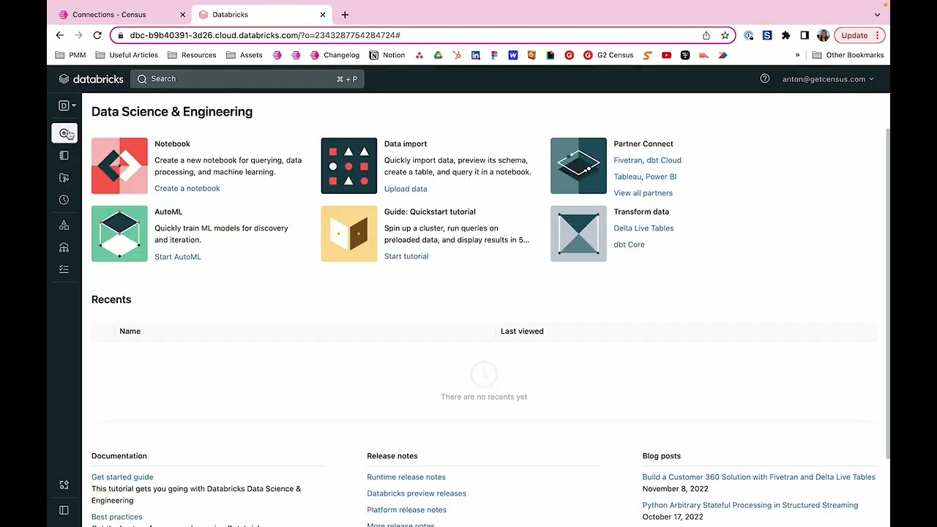The image size is (937, 527).
Task: Click the browser back arrow
Action: coord(60,35)
